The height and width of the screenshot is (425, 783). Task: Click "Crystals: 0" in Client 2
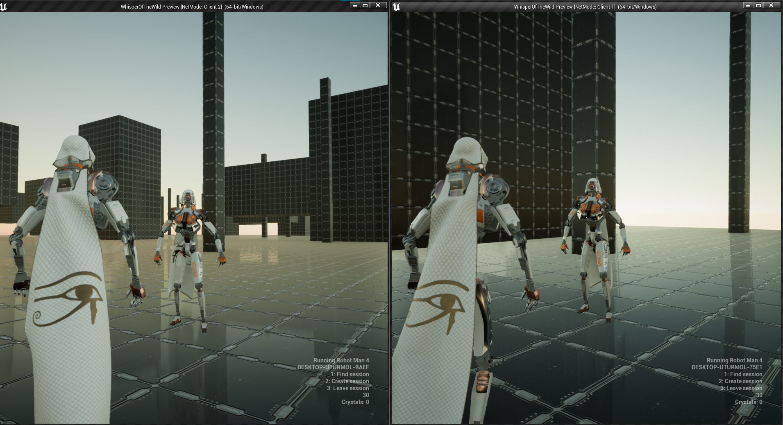[x=355, y=402]
